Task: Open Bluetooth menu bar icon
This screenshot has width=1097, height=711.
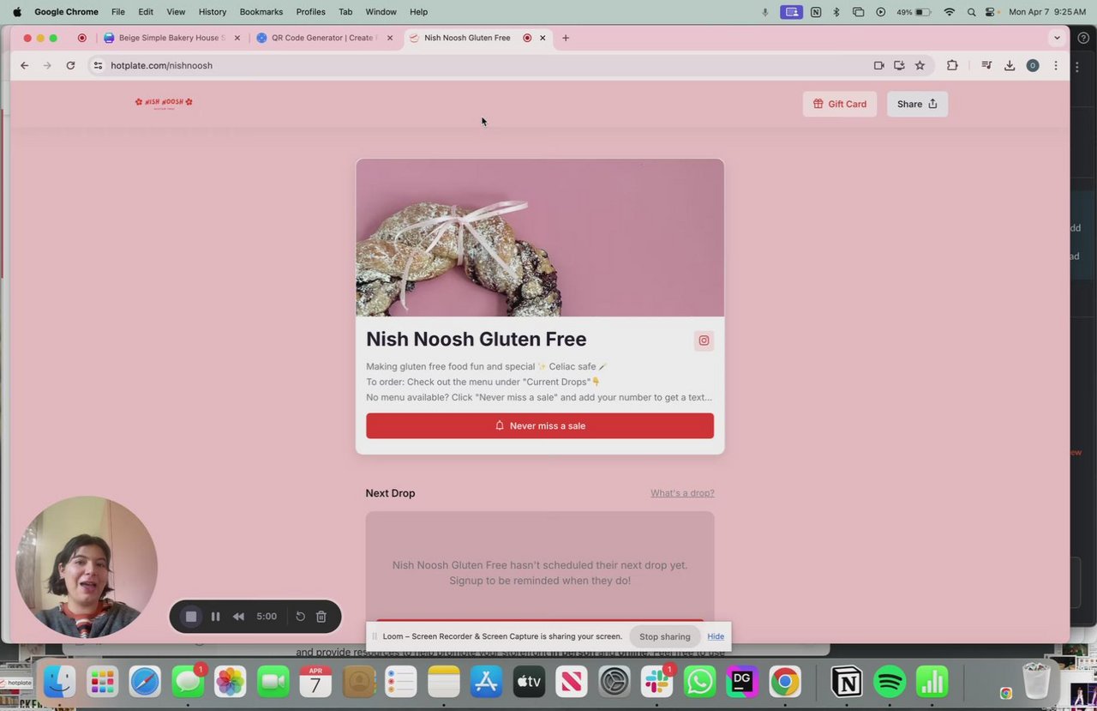Action: tap(836, 12)
